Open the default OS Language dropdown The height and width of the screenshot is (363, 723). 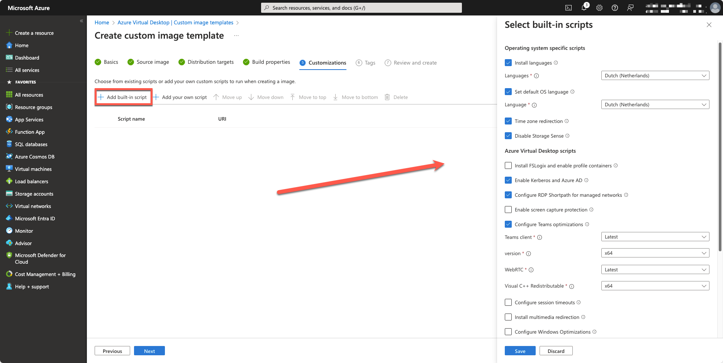pyautogui.click(x=655, y=104)
